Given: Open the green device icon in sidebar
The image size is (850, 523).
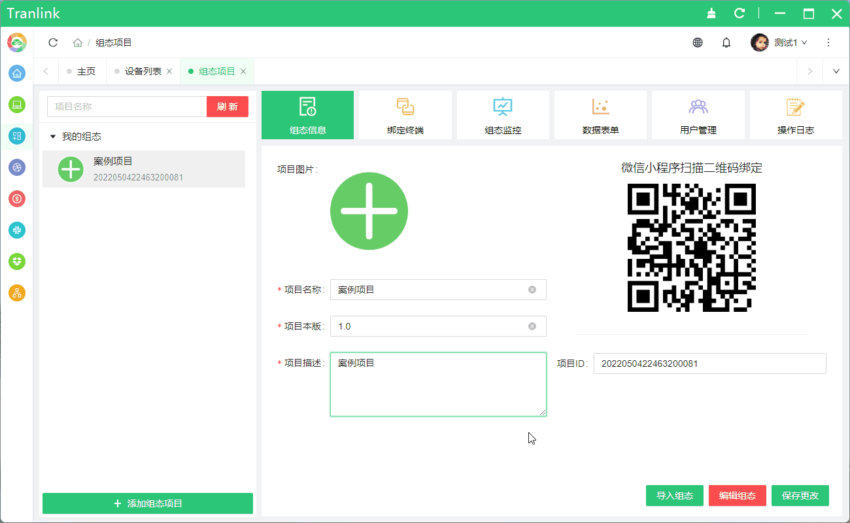Looking at the screenshot, I should click(x=17, y=105).
